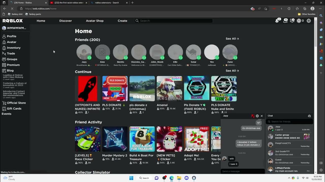Open fanboy pants bookmark
Screen dimensions: 325x182
(x=33, y=14)
